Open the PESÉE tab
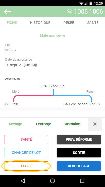 click(69, 23)
